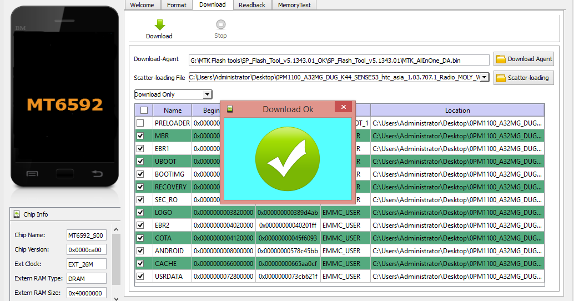Image resolution: width=574 pixels, height=301 pixels.
Task: Click the Name column header
Action: click(173, 110)
